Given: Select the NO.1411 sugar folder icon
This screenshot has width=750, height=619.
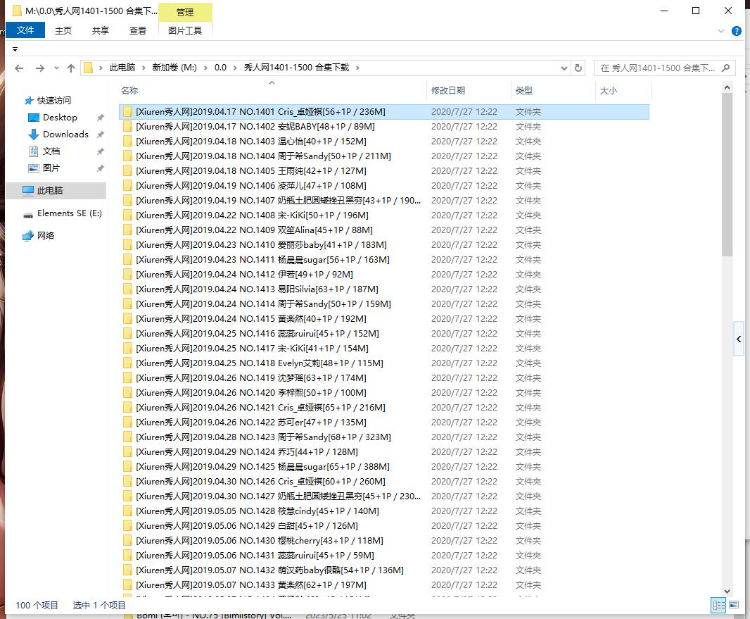Looking at the screenshot, I should (x=127, y=259).
